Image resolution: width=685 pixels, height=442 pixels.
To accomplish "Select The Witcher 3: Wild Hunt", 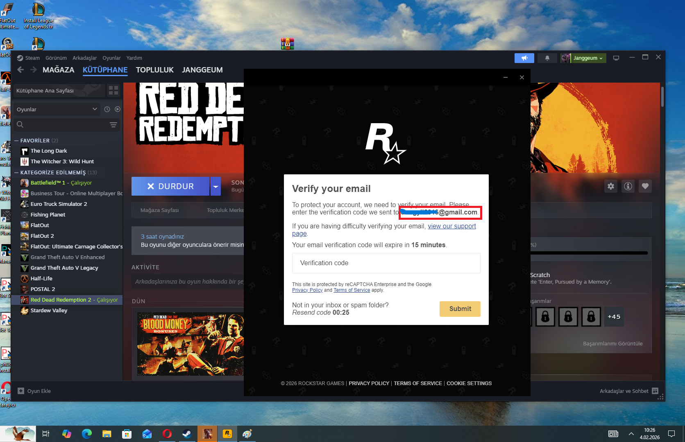I will (62, 162).
